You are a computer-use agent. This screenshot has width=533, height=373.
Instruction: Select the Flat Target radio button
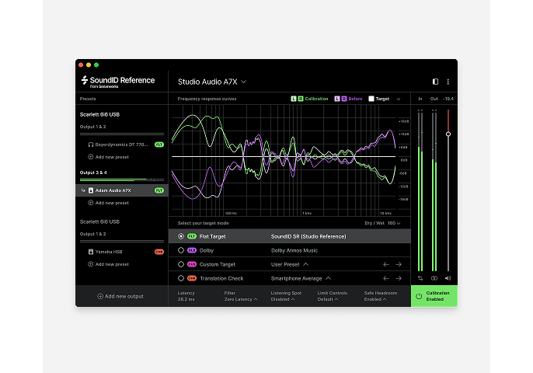(181, 236)
